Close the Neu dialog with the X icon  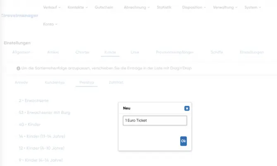click(187, 108)
